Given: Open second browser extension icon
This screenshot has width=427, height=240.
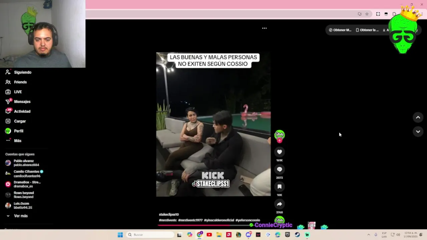Looking at the screenshot, I should pyautogui.click(x=386, y=14).
